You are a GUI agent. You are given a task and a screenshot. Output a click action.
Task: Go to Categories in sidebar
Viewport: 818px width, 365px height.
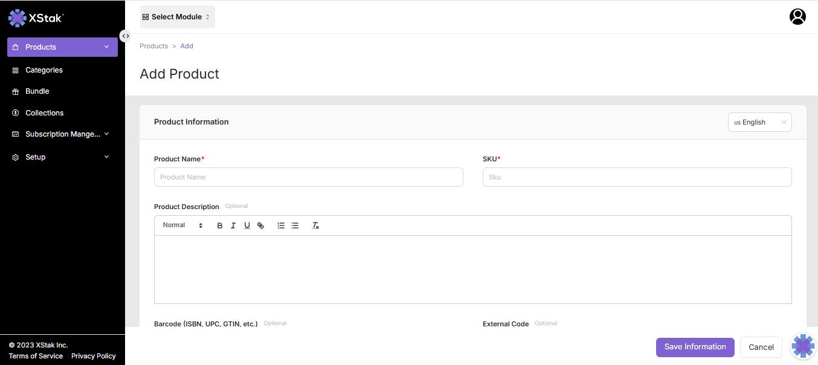[44, 70]
